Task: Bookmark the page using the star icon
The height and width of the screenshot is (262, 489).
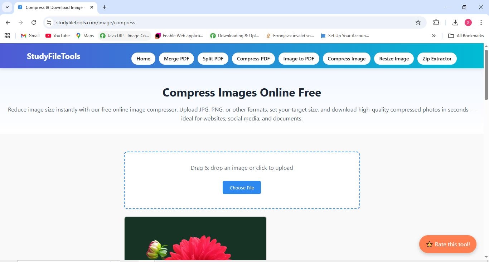Action: click(418, 22)
